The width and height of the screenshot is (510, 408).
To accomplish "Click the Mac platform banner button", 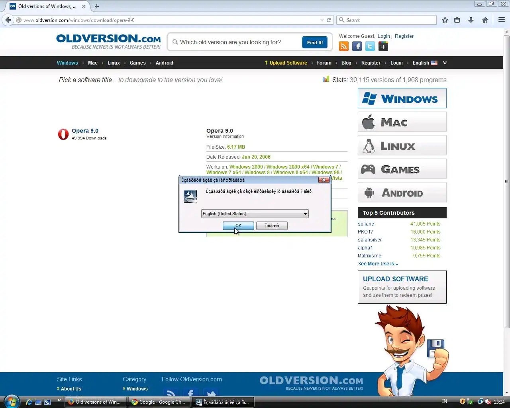I will pos(402,122).
